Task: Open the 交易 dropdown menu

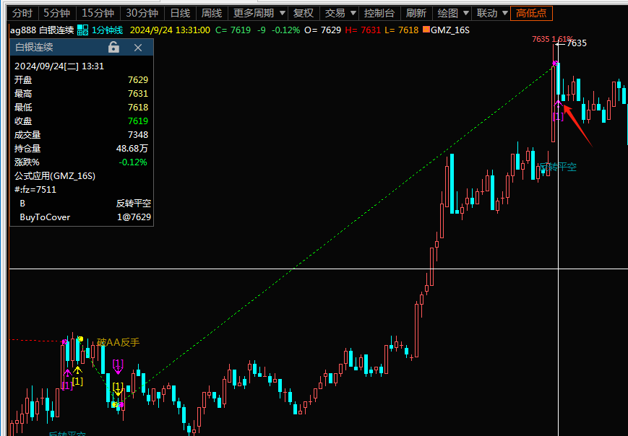Action: coord(340,13)
